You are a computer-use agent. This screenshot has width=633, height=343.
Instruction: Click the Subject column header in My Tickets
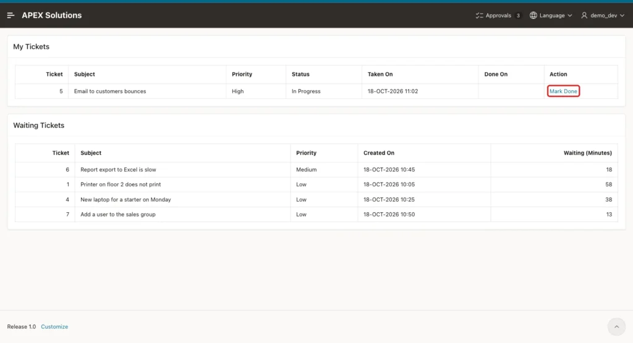coord(84,74)
